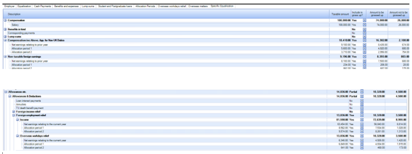Collapse Compensation inc Above. App. for Non UK Duties
412x154 pixels.
coord(5,40)
